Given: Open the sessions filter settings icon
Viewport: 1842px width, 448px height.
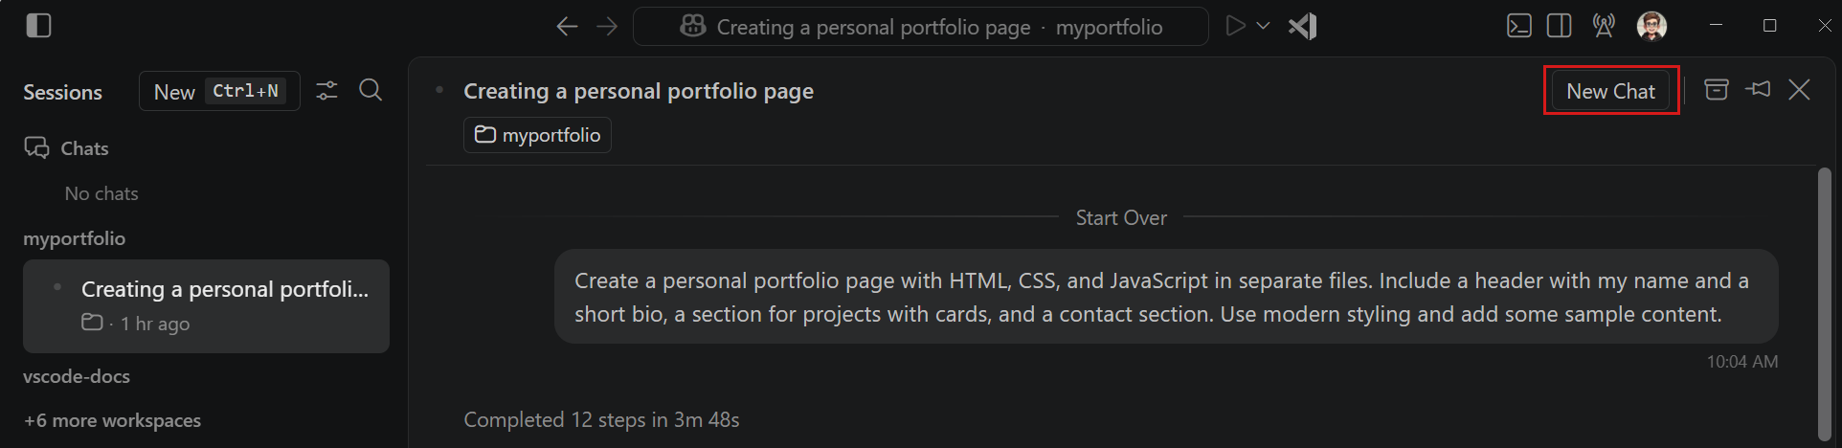Looking at the screenshot, I should point(326,91).
